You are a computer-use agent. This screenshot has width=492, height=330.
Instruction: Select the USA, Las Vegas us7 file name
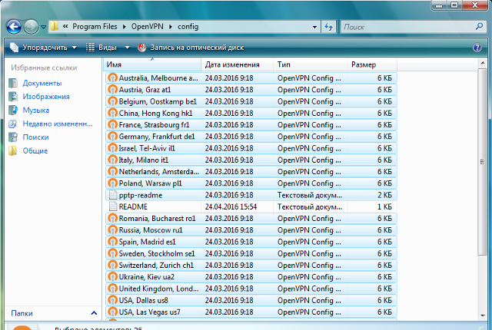149,312
